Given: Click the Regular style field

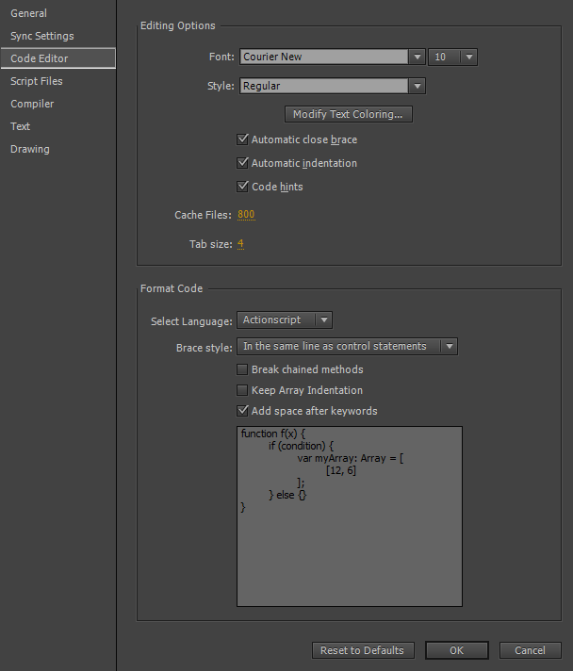Looking at the screenshot, I should point(324,86).
